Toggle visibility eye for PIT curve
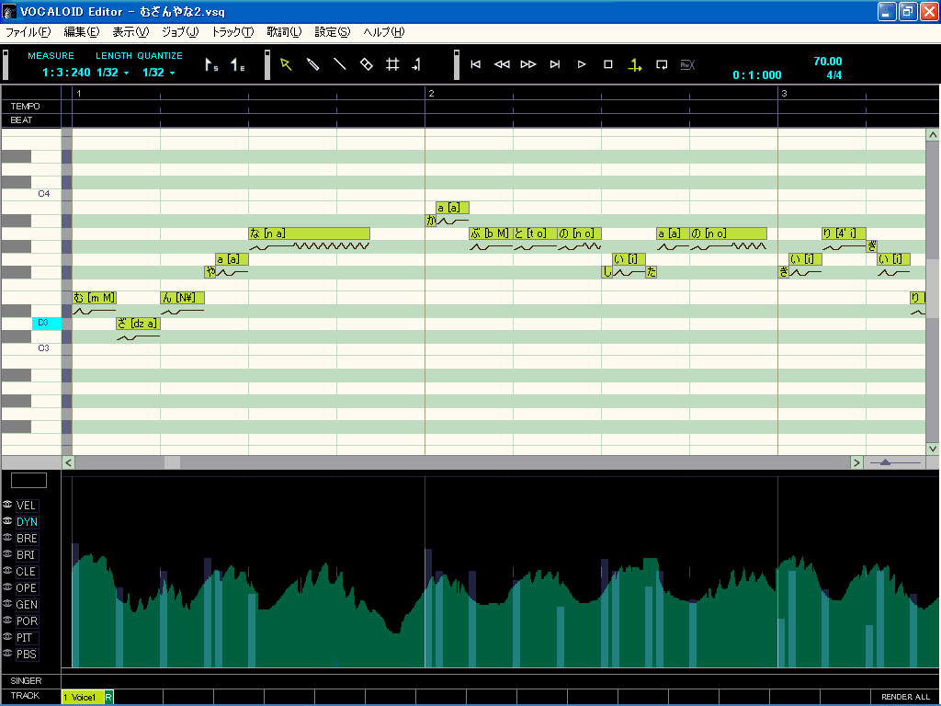 click(7, 637)
